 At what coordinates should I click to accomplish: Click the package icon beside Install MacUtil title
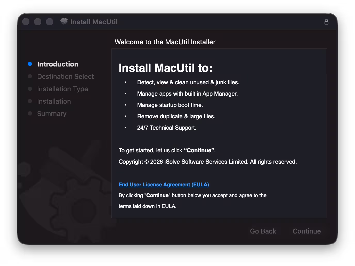[x=64, y=21]
